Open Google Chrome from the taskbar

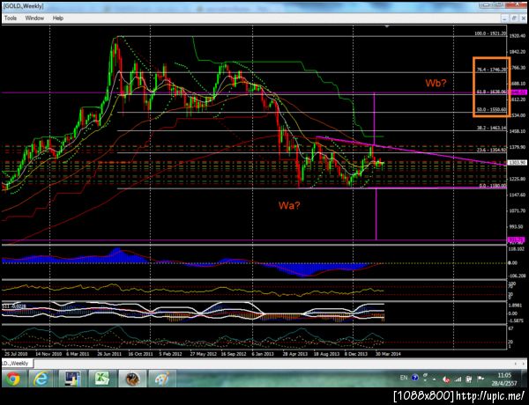[x=13, y=379]
